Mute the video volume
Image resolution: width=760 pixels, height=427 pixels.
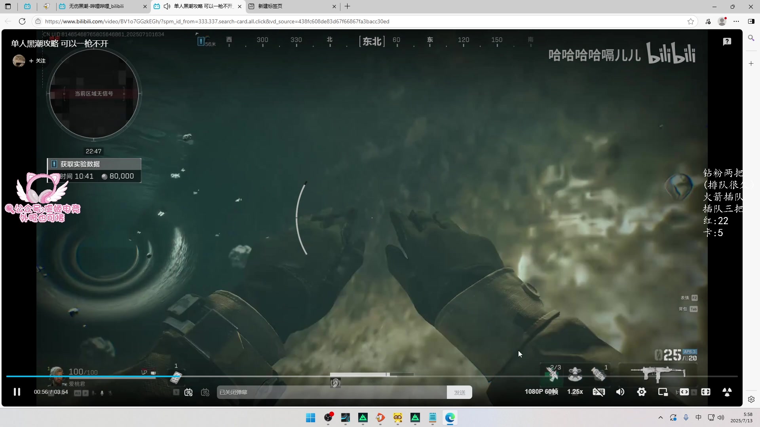click(620, 392)
